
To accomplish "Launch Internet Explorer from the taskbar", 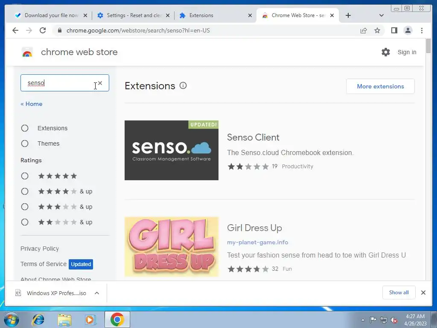I will (38, 319).
